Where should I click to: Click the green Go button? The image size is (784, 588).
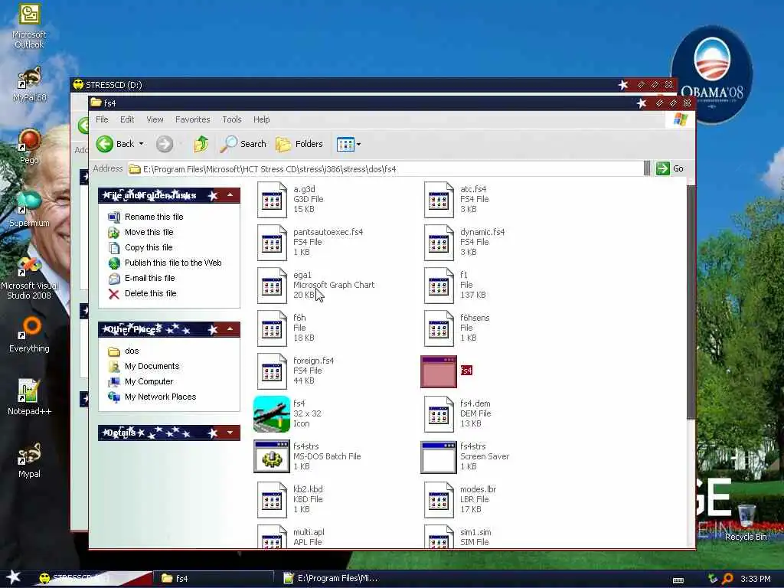pos(669,168)
